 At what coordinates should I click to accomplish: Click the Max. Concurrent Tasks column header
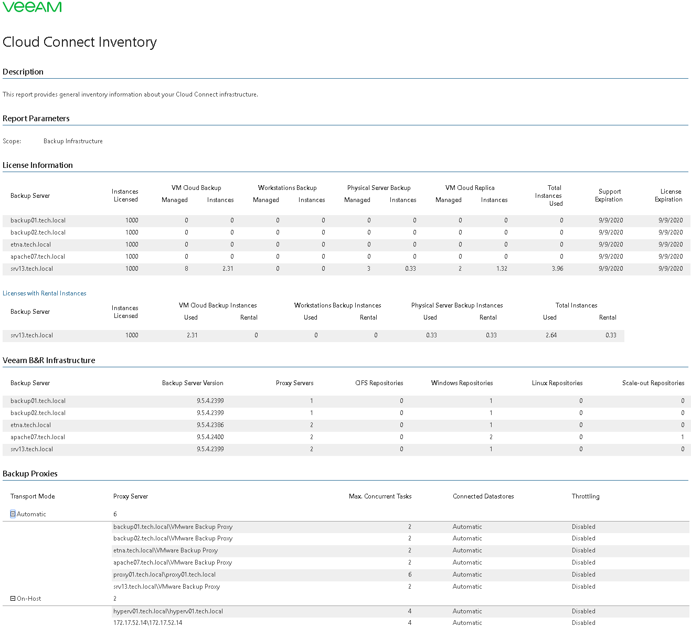tap(380, 496)
